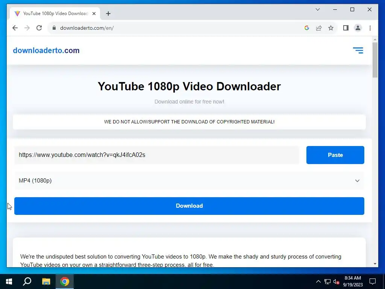Select the YouTube 1080p Video Downloader tab
The height and width of the screenshot is (289, 385).
(x=55, y=14)
